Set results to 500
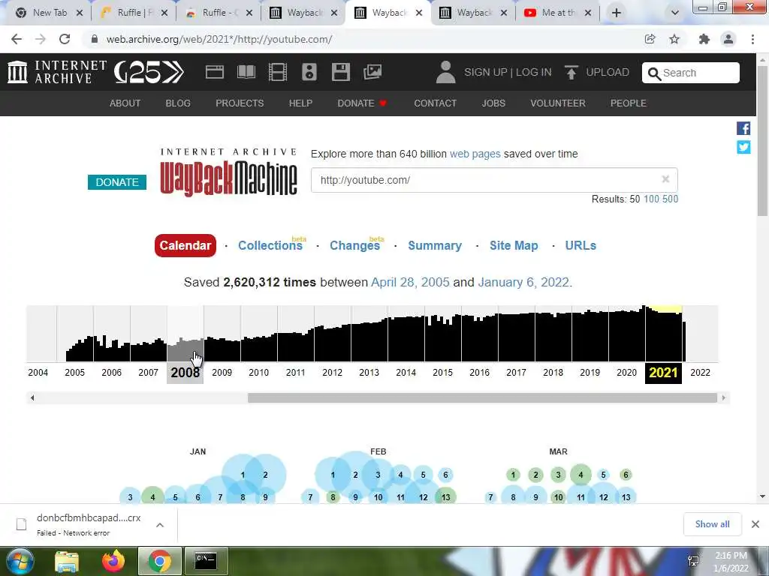The width and height of the screenshot is (769, 576). click(x=670, y=199)
